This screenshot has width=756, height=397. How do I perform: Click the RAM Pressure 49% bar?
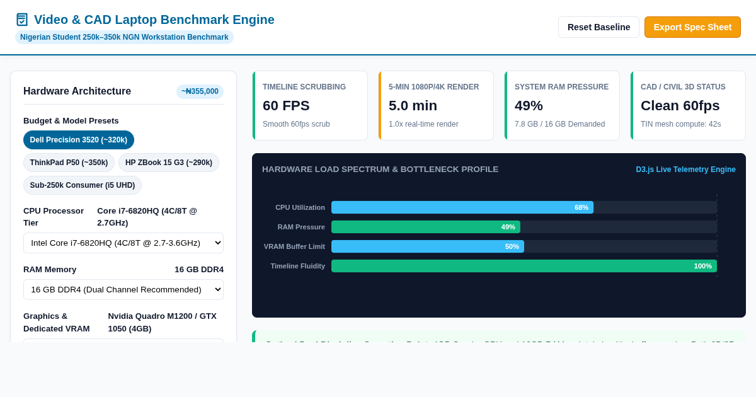pyautogui.click(x=426, y=227)
